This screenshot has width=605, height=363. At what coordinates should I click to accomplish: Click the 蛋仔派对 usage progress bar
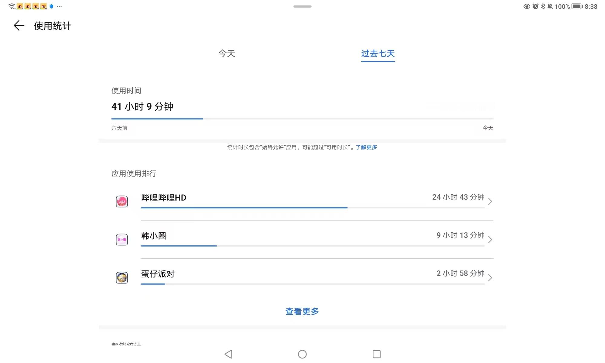click(x=313, y=284)
